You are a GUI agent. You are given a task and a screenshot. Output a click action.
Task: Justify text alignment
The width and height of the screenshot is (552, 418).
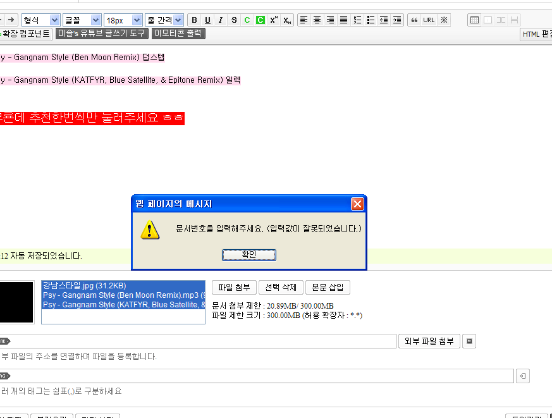pos(343,20)
